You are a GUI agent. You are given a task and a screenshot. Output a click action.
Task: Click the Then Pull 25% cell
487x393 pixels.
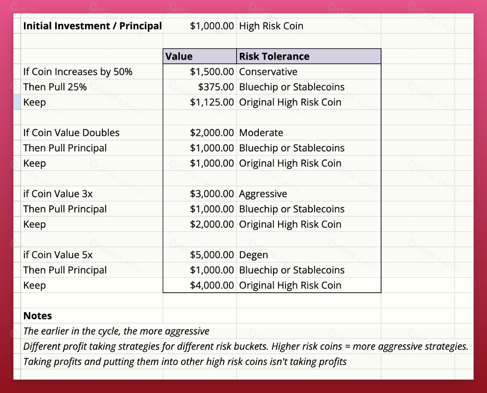(55, 87)
